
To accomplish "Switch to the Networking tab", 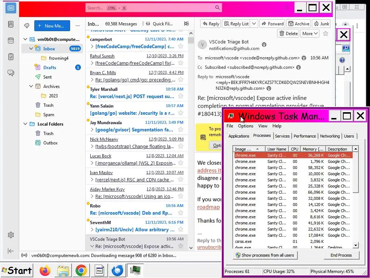I will (x=330, y=136).
